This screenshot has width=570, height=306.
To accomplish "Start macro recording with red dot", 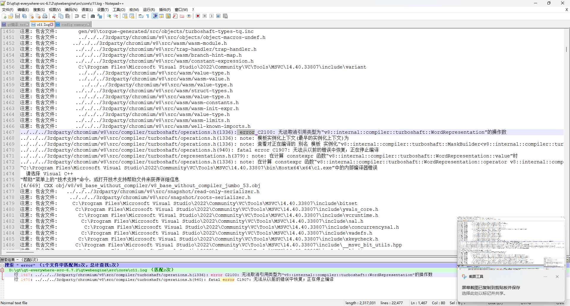I will click(198, 16).
